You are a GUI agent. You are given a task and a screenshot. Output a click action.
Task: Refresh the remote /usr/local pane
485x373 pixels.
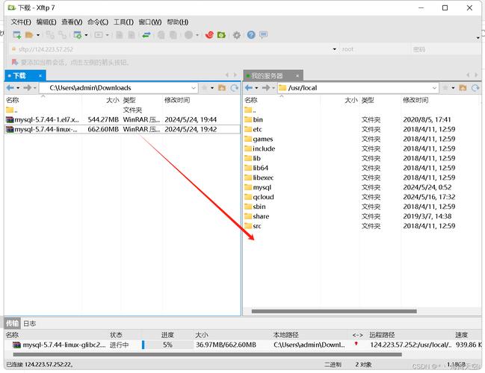[475, 88]
